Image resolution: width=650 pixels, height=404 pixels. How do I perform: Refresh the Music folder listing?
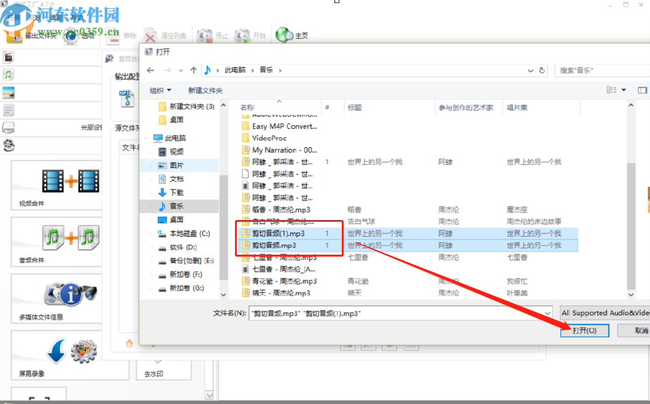542,70
